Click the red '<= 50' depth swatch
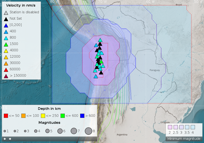 tap(6, 116)
